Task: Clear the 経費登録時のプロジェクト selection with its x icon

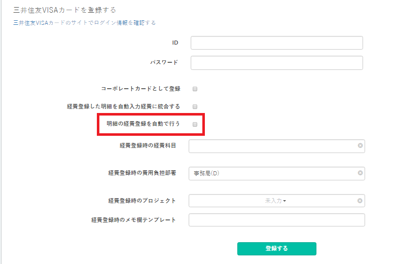Action: click(360, 201)
